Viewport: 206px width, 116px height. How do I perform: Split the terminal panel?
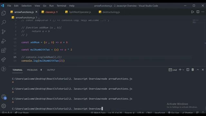click(188, 70)
